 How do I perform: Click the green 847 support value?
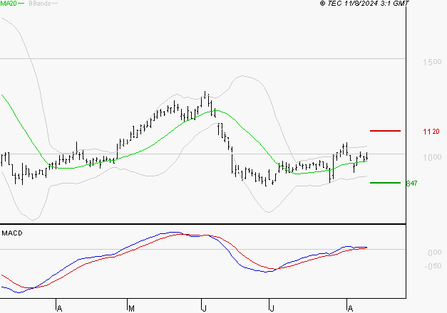point(411,184)
